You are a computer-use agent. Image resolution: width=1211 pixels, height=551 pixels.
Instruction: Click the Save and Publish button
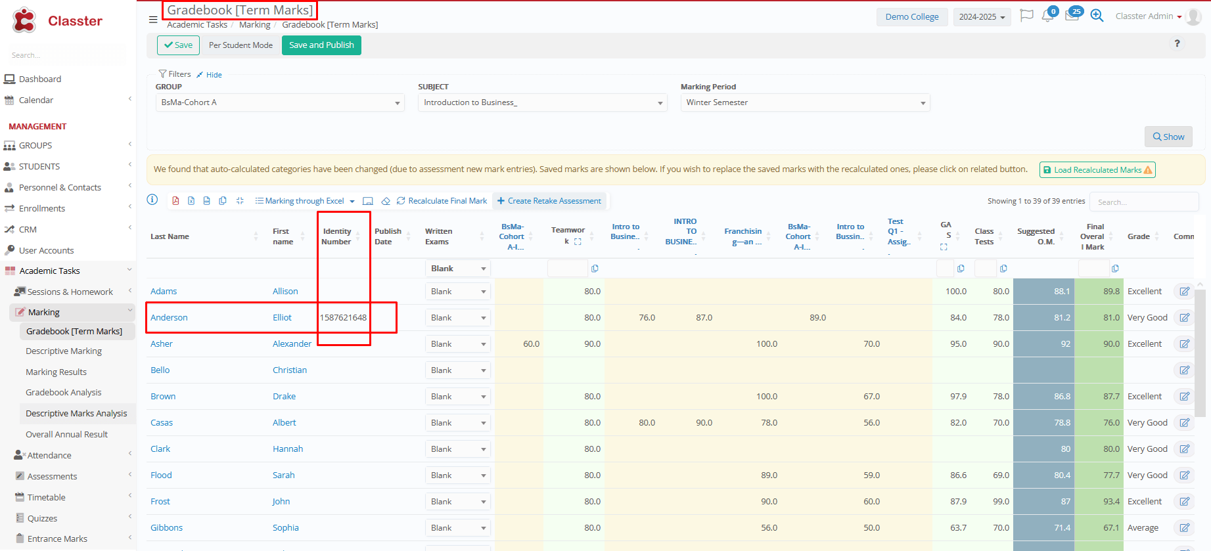[321, 45]
